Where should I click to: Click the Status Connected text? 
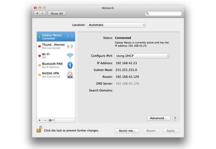pos(123,38)
